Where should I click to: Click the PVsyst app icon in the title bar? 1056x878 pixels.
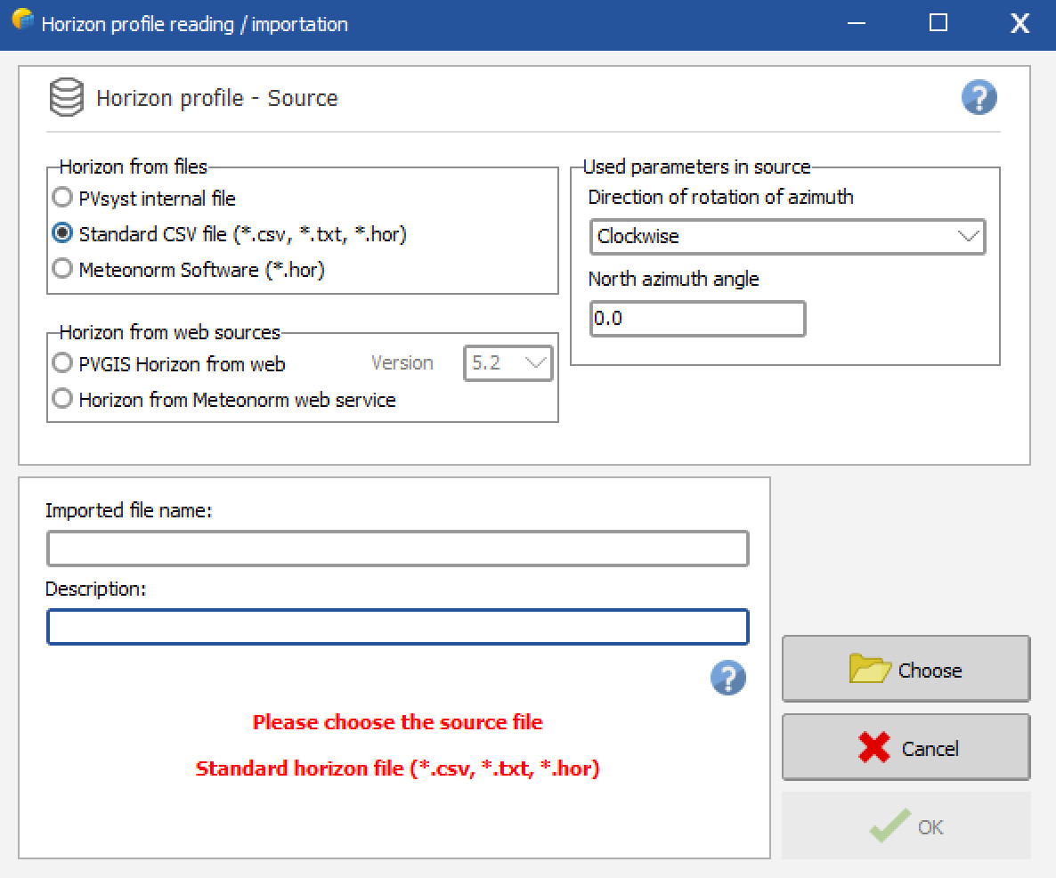pyautogui.click(x=22, y=22)
